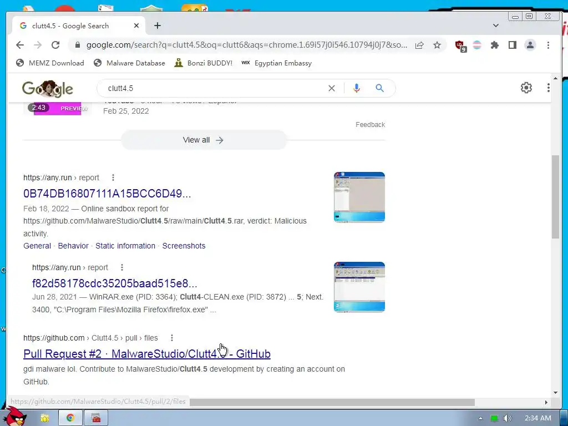568x426 pixels.
Task: Click the vertical scrollbar thumb
Action: click(x=555, y=197)
